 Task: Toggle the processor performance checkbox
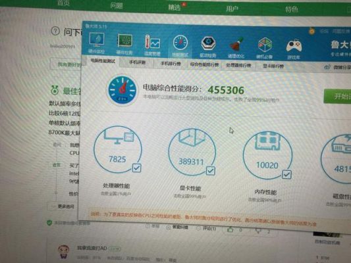[136, 168]
